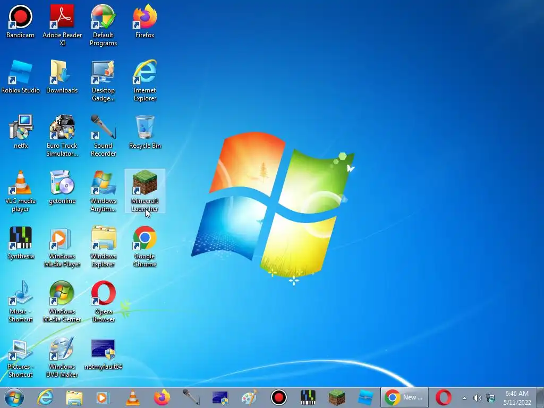This screenshot has width=544, height=408.
Task: Select the Windows Anytime Upgrade shortcut
Action: tap(103, 191)
